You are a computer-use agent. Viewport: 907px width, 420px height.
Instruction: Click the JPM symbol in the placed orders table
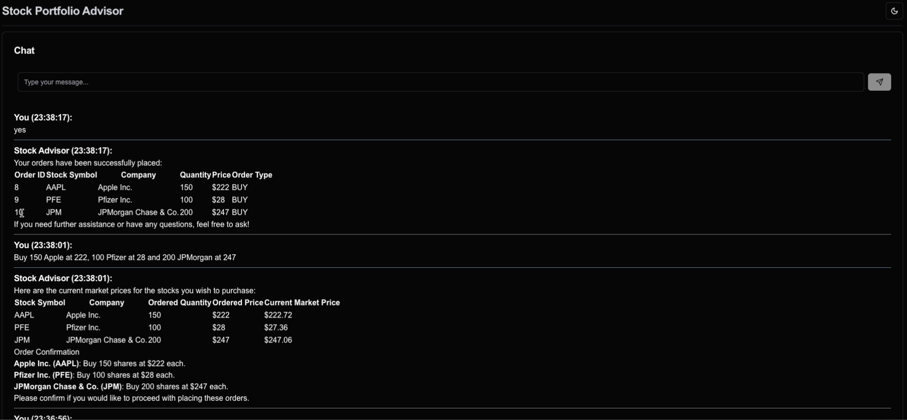(x=54, y=212)
